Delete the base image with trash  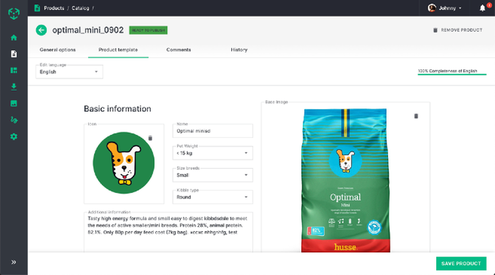(x=416, y=116)
